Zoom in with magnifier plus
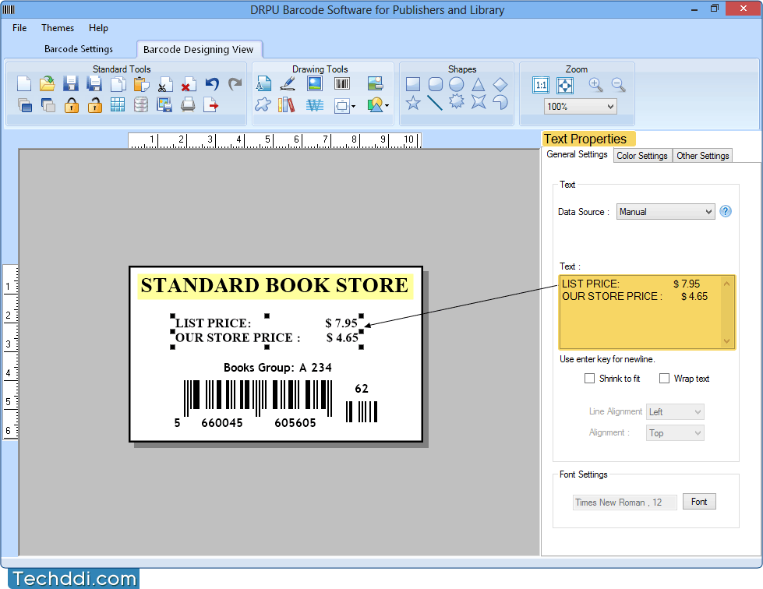 (x=595, y=85)
